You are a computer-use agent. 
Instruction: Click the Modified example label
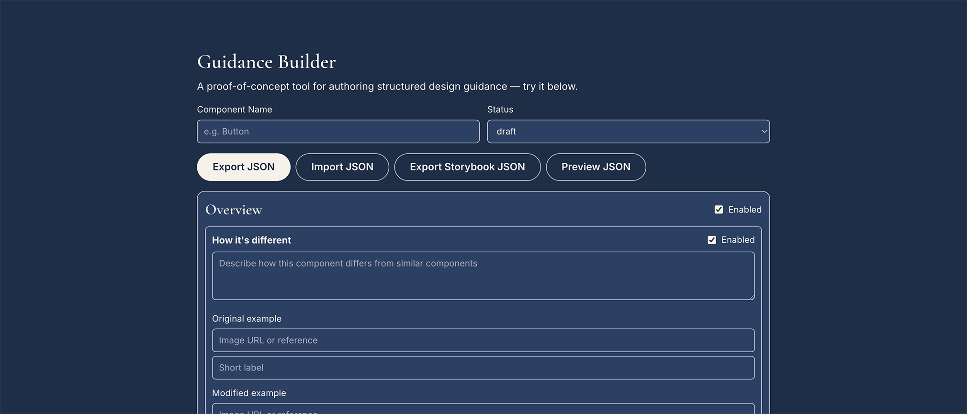[249, 393]
